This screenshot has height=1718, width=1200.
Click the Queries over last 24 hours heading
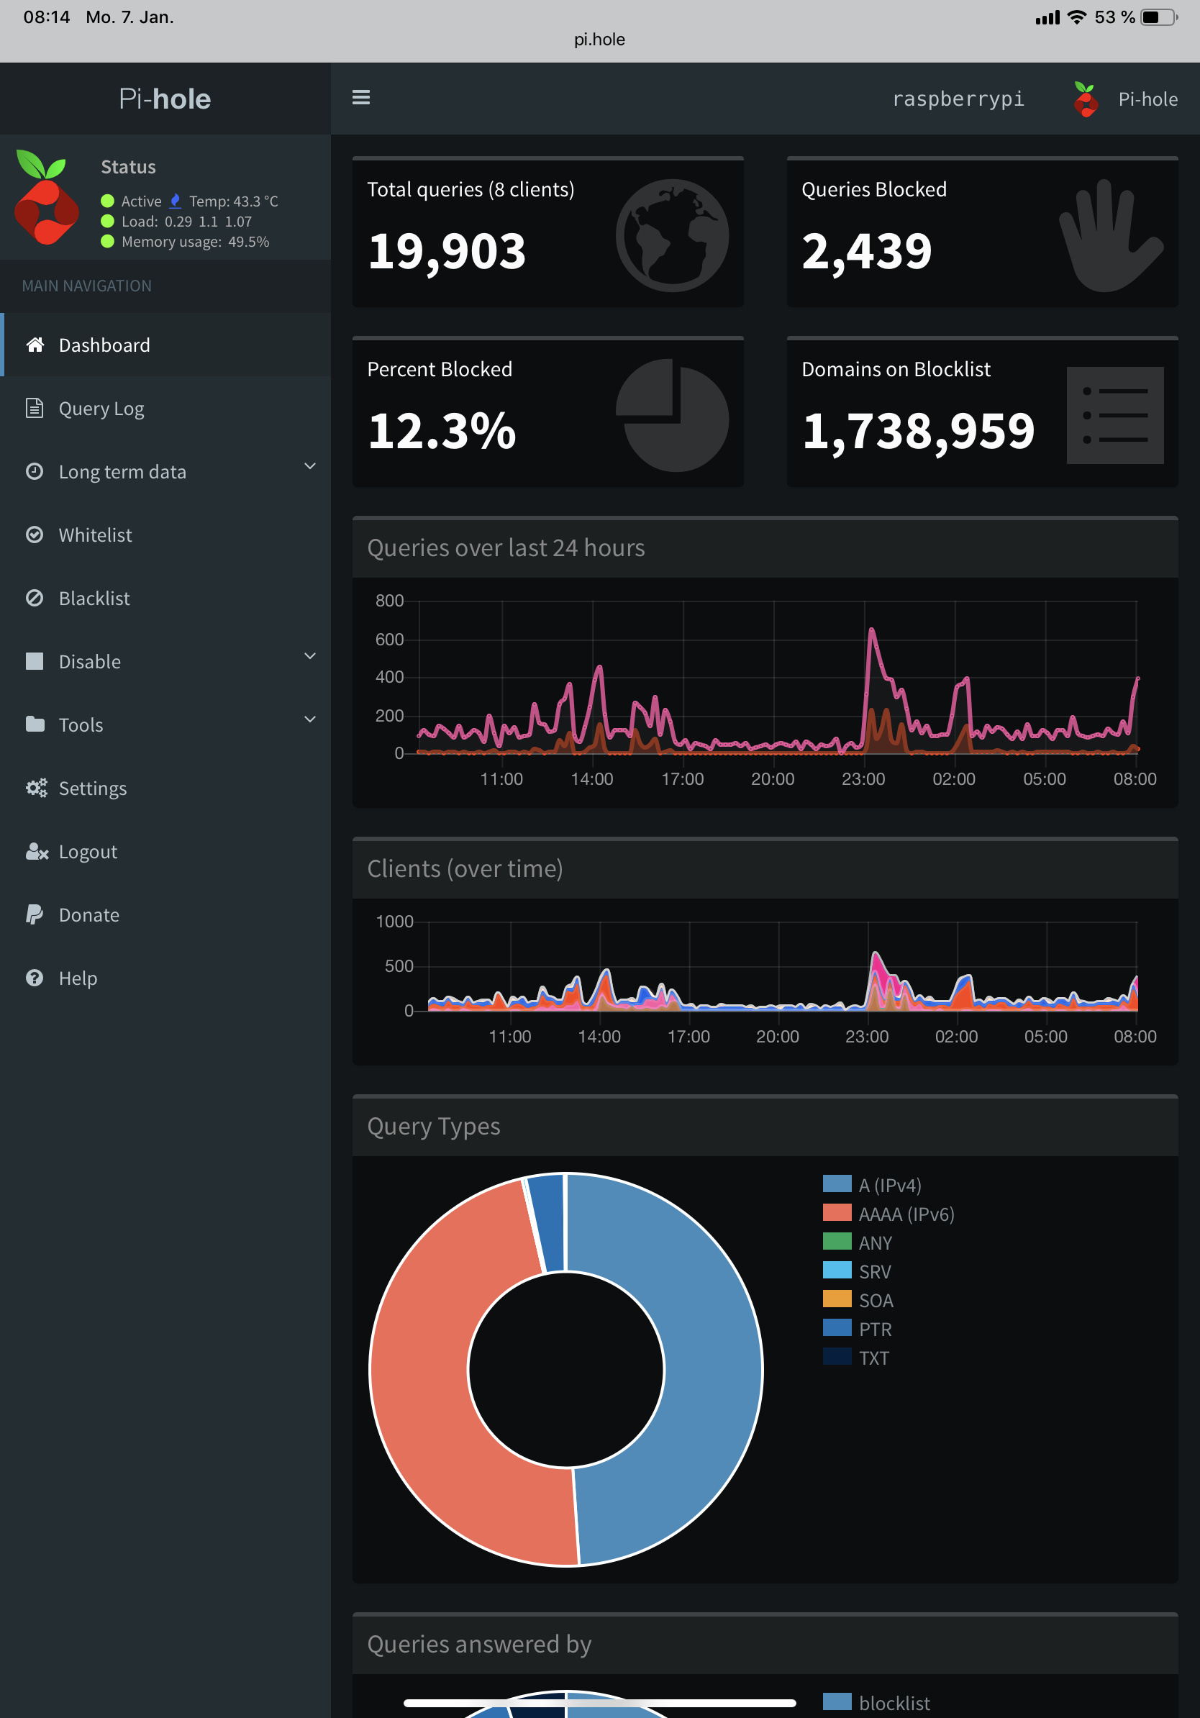pyautogui.click(x=506, y=547)
